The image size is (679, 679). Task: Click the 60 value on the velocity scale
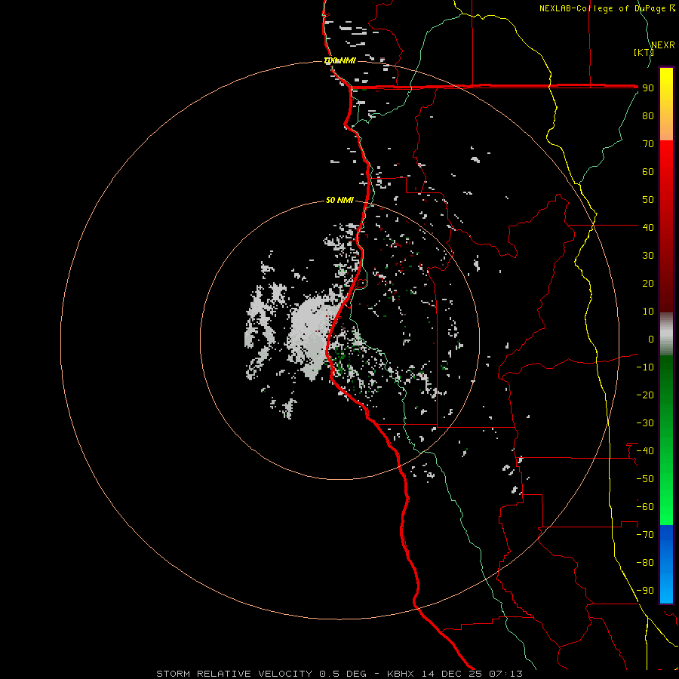(x=648, y=172)
